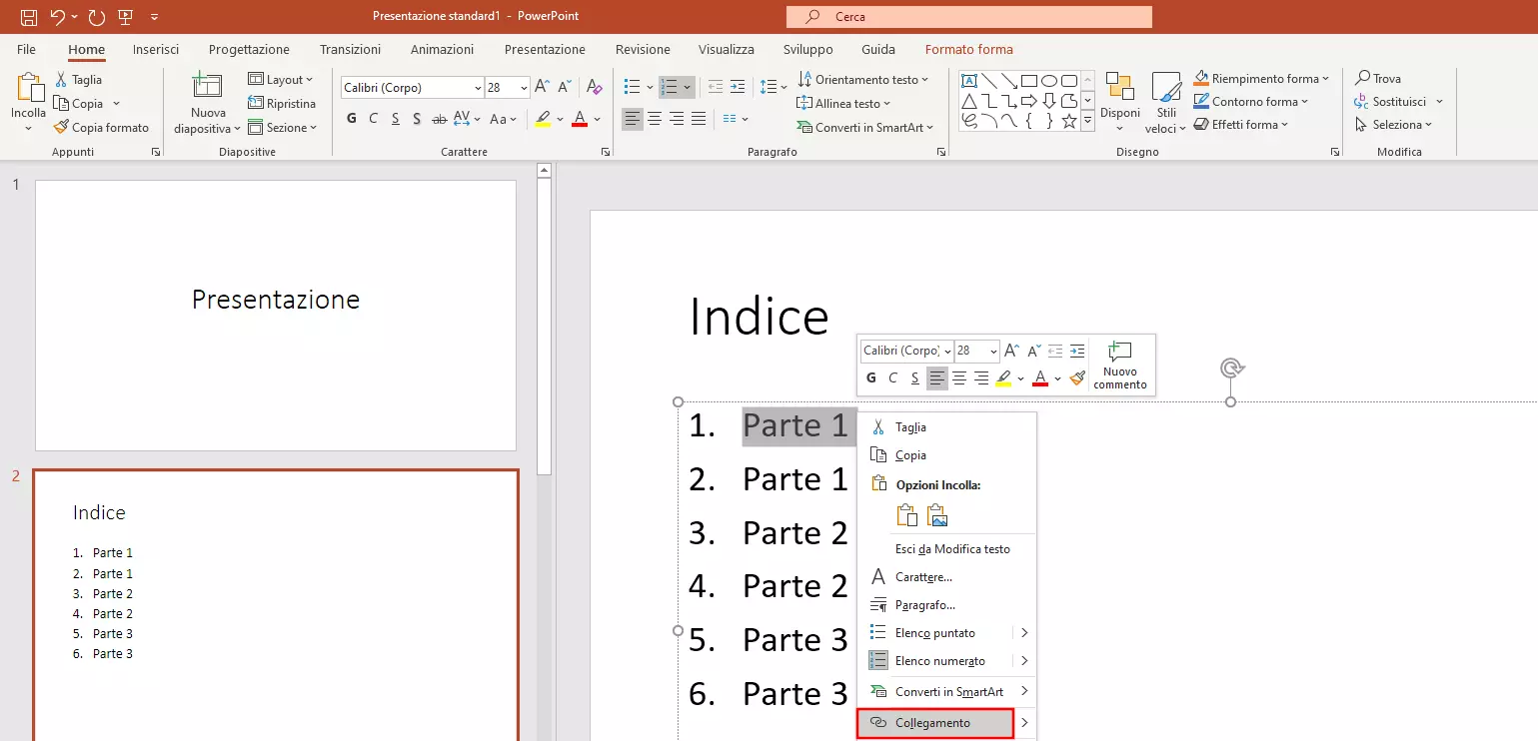Click the Cerca search box in the title bar
This screenshot has width=1538, height=741.
point(969,17)
